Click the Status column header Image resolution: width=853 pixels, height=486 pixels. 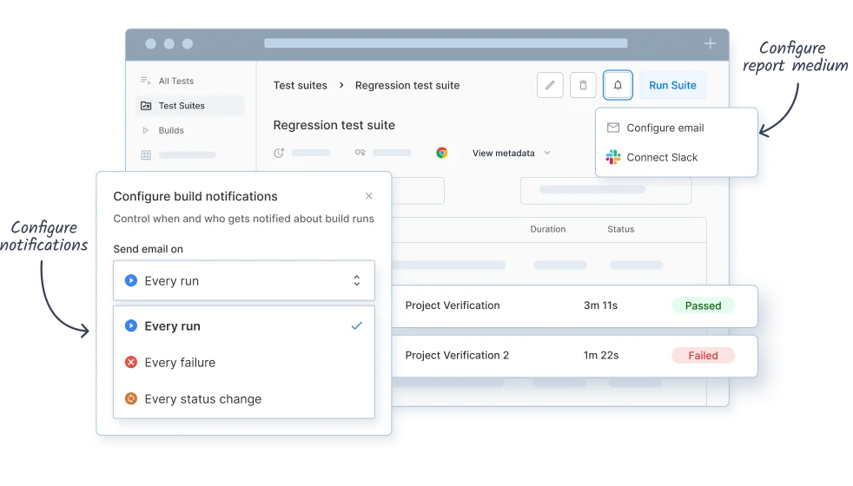point(621,229)
